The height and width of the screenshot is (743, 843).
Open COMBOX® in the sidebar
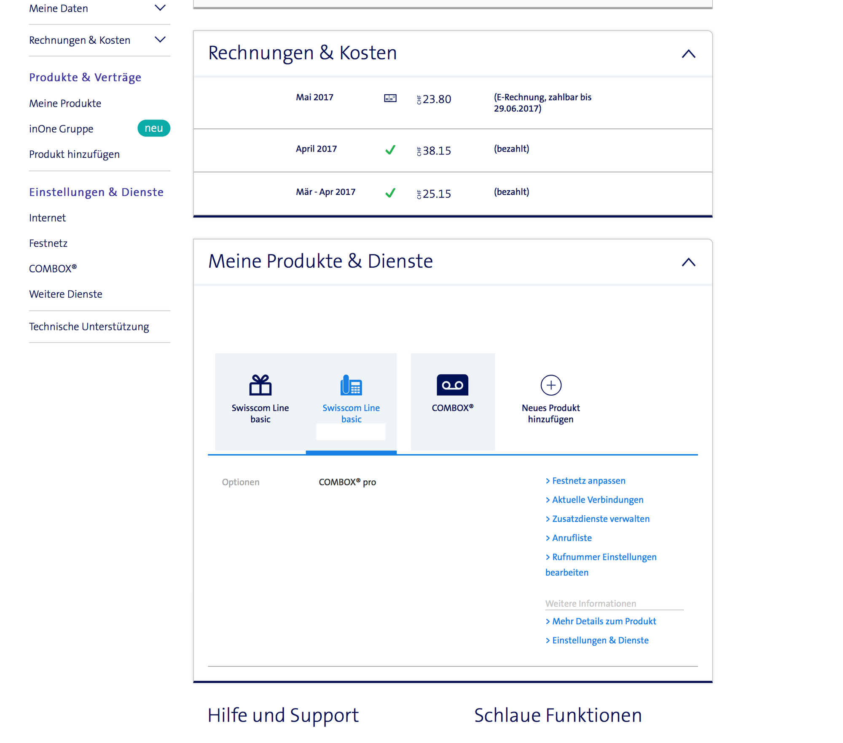pyautogui.click(x=53, y=268)
